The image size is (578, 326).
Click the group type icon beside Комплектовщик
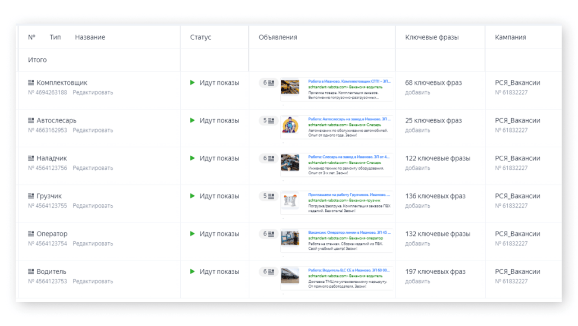coord(31,82)
